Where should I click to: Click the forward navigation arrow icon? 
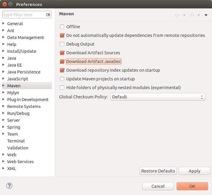coord(191,15)
